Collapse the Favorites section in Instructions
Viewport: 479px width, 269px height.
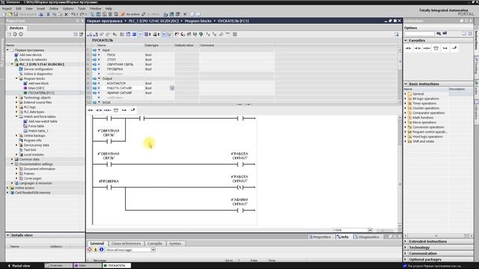[x=406, y=40]
